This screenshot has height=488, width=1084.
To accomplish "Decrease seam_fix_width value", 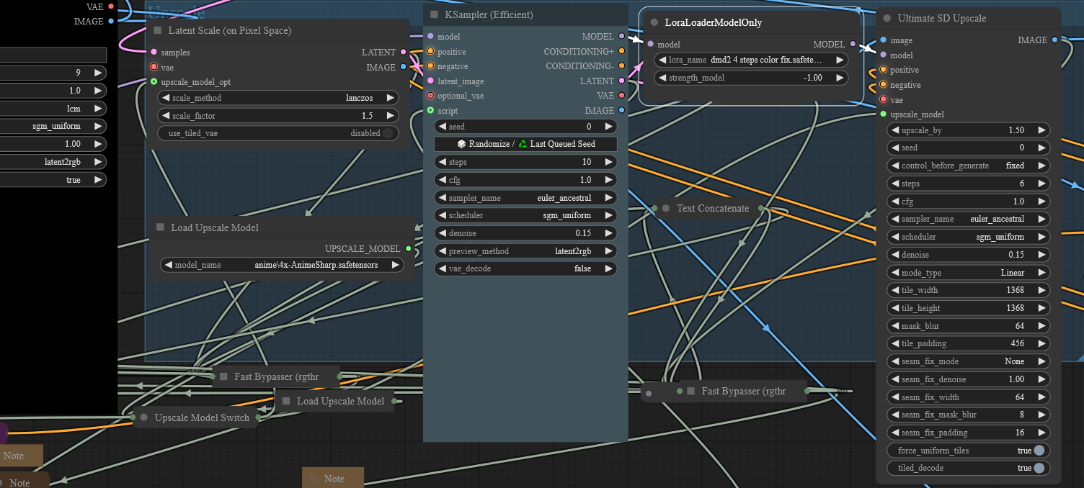I will coord(894,397).
